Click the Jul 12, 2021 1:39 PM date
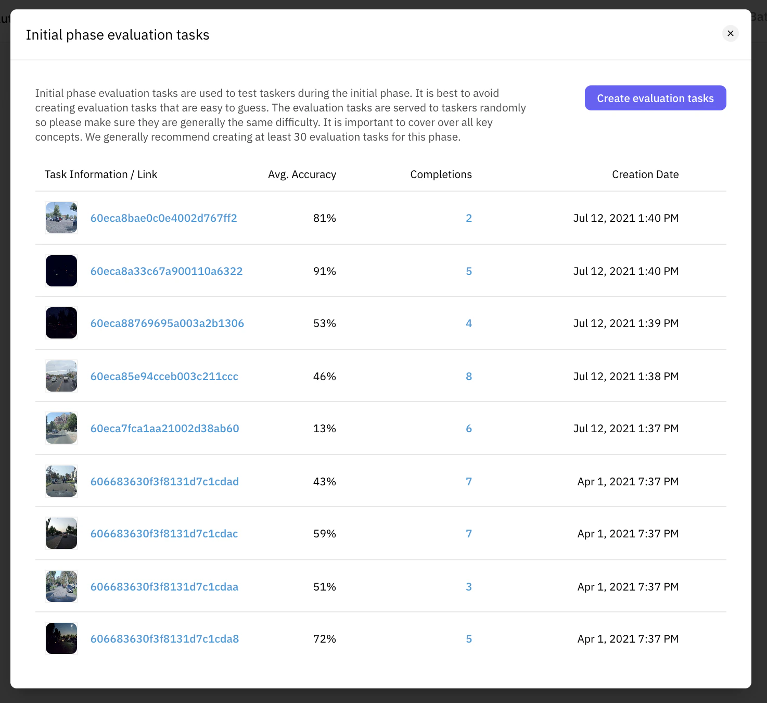This screenshot has height=703, width=767. [x=626, y=323]
